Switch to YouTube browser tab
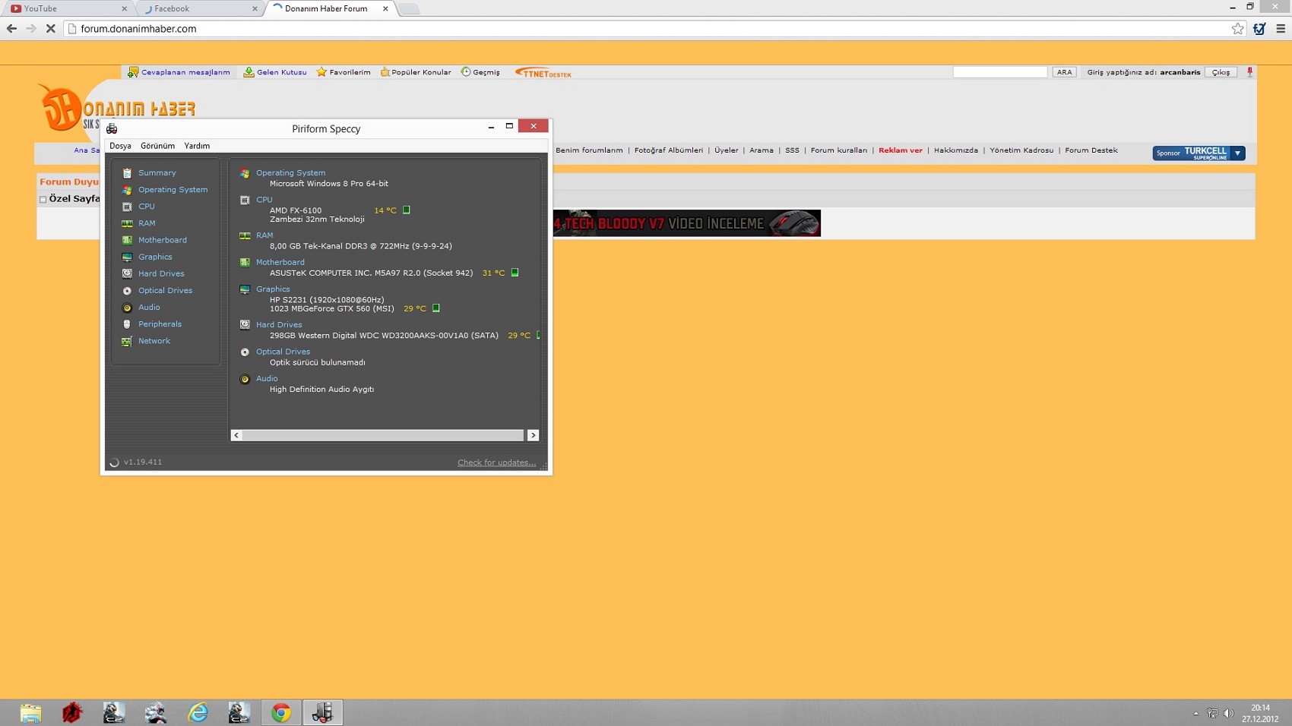 click(69, 8)
